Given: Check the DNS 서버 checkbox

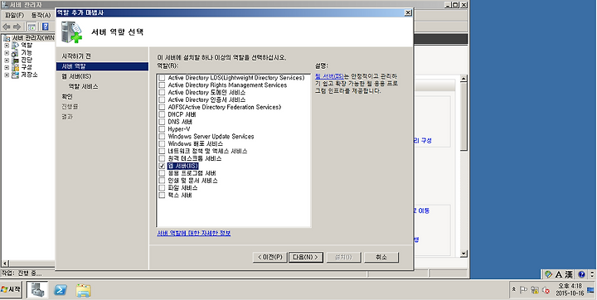Looking at the screenshot, I should (162, 122).
